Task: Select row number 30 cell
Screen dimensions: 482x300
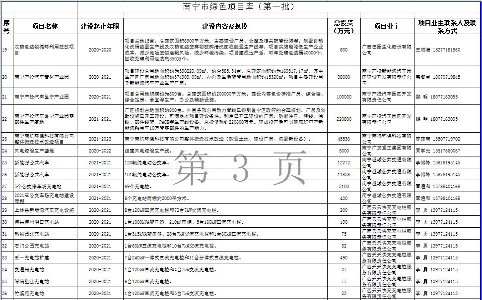Action: click(6, 222)
